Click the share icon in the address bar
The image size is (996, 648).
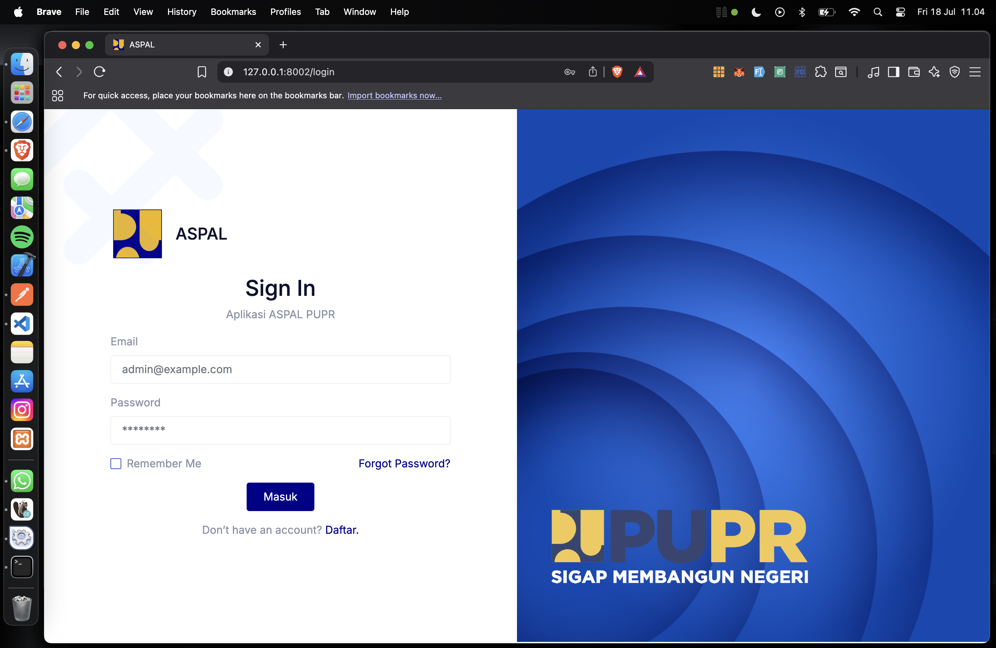pyautogui.click(x=593, y=72)
